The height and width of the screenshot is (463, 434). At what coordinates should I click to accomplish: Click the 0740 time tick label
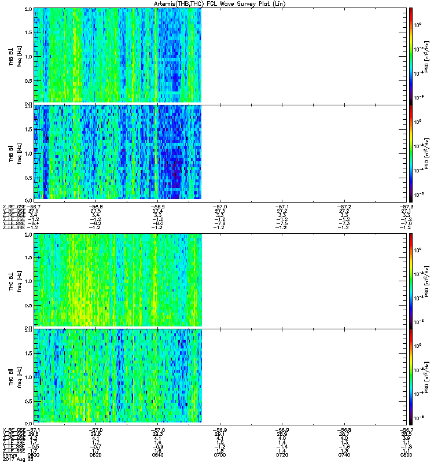click(x=344, y=455)
